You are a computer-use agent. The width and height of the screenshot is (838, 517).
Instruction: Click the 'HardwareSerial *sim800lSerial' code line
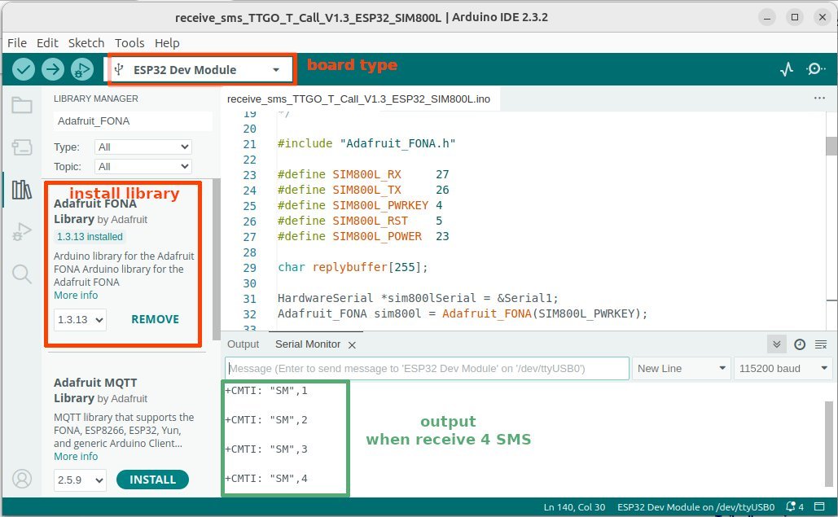coord(418,298)
